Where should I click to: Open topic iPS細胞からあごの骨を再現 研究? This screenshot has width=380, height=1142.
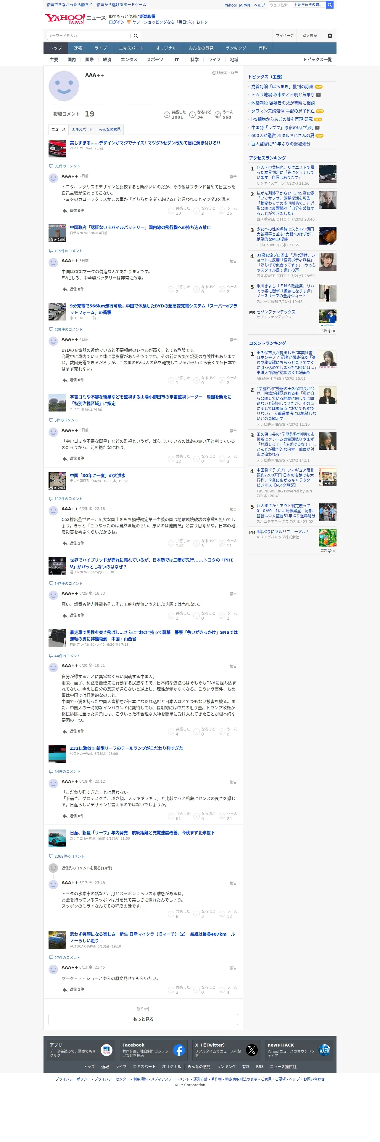tap(282, 120)
